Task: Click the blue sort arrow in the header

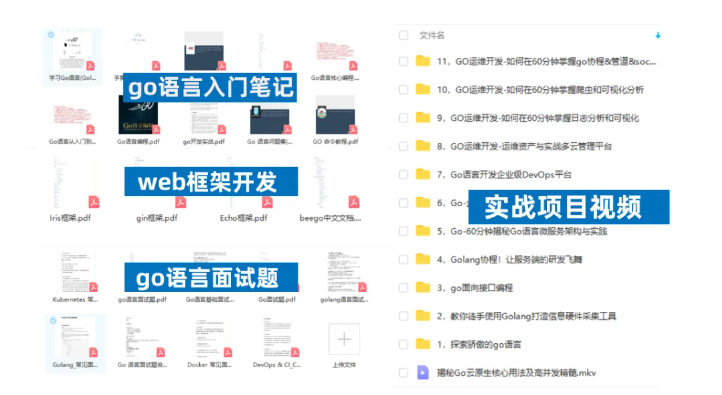Action: (657, 35)
